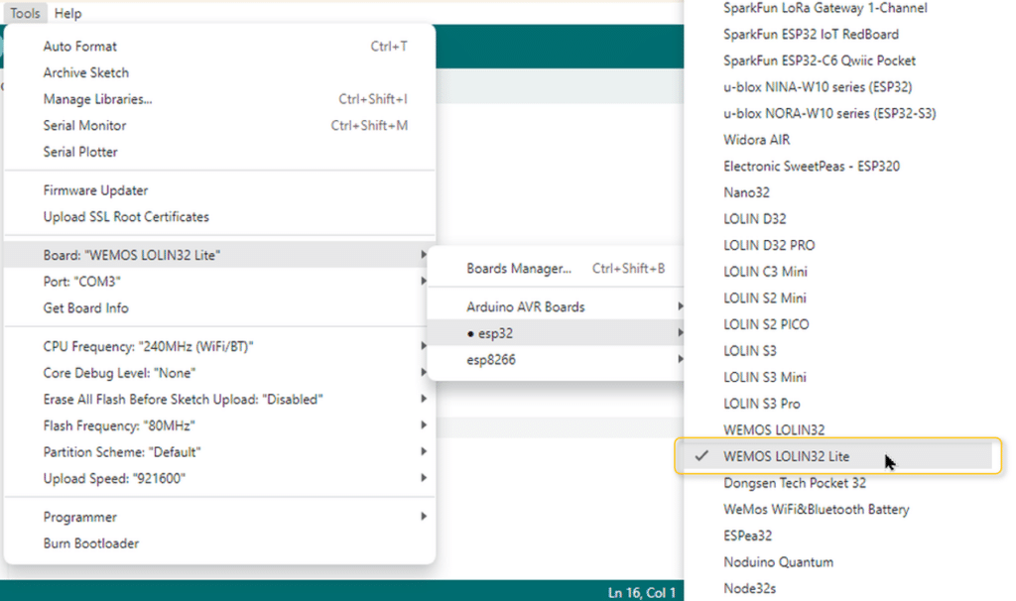Image resolution: width=1016 pixels, height=601 pixels.
Task: Select Upload SSL Root Certificates
Action: pos(219,217)
